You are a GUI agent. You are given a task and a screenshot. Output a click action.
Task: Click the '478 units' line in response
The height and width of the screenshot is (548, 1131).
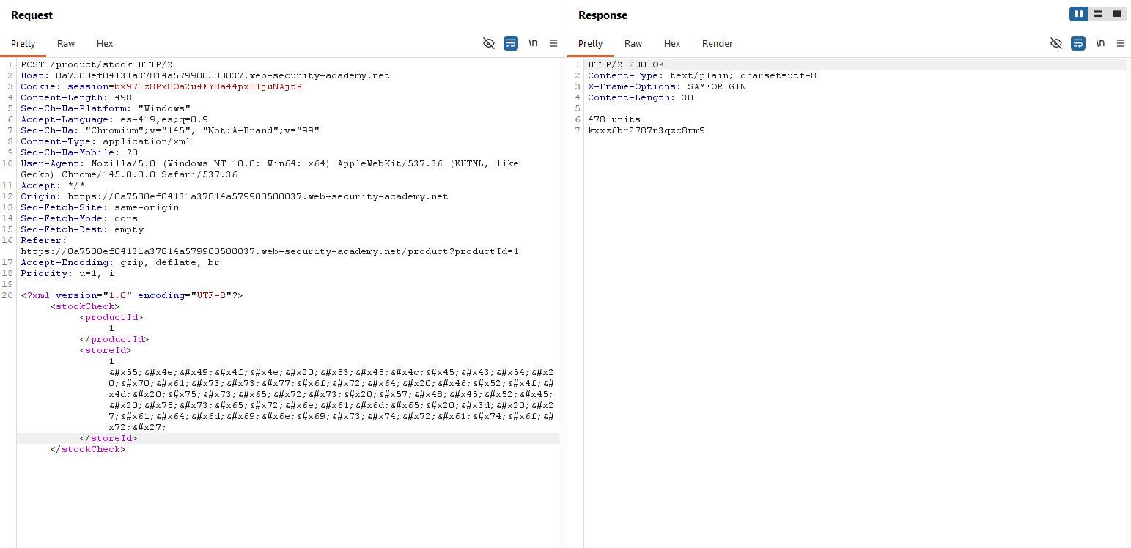click(x=614, y=119)
